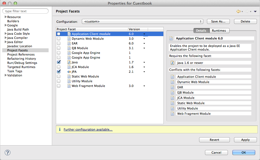Click the Java facet icon in list

coord(69,62)
